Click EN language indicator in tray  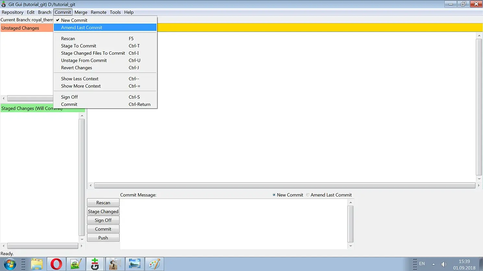422,264
